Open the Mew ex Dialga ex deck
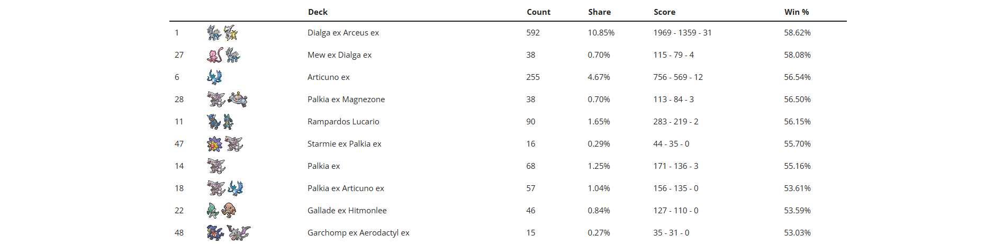 339,55
